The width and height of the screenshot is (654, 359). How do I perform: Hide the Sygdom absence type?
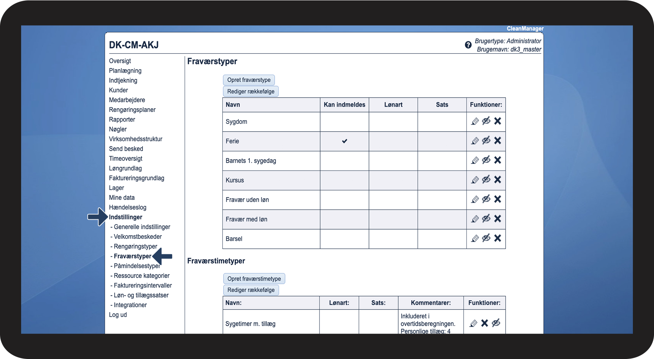(486, 121)
